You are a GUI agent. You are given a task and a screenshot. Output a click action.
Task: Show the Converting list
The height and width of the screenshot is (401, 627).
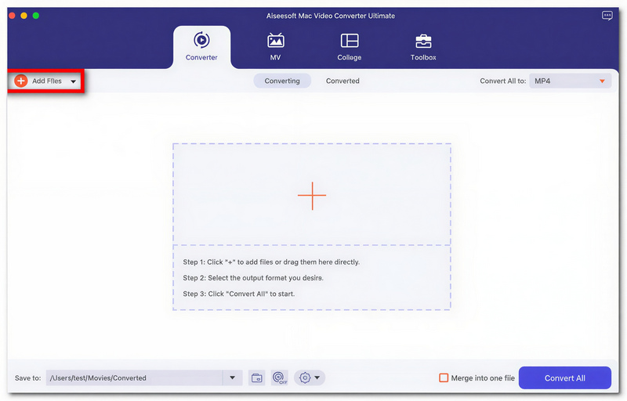282,81
